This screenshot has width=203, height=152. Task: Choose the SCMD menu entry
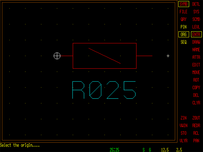196,19
